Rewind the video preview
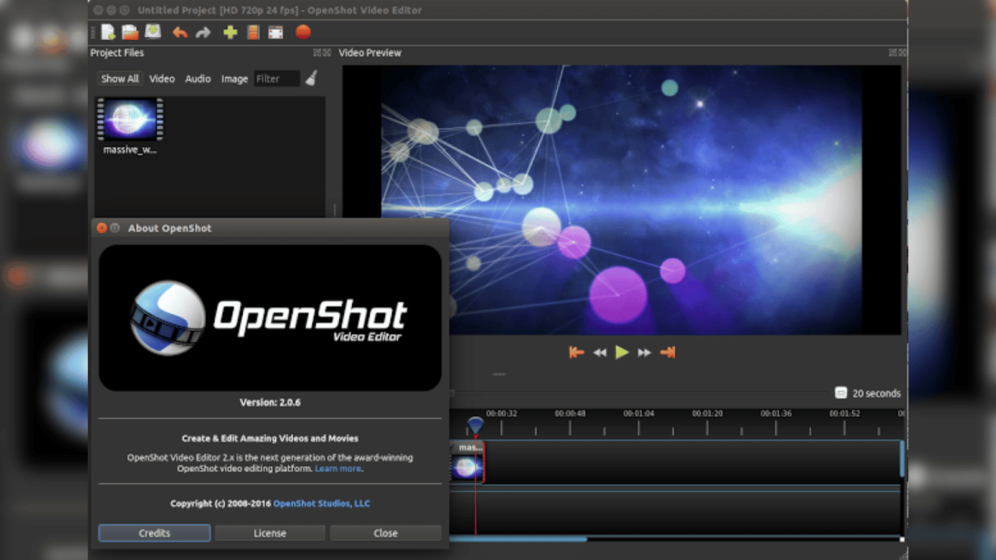Viewport: 996px width, 560px height. (599, 353)
